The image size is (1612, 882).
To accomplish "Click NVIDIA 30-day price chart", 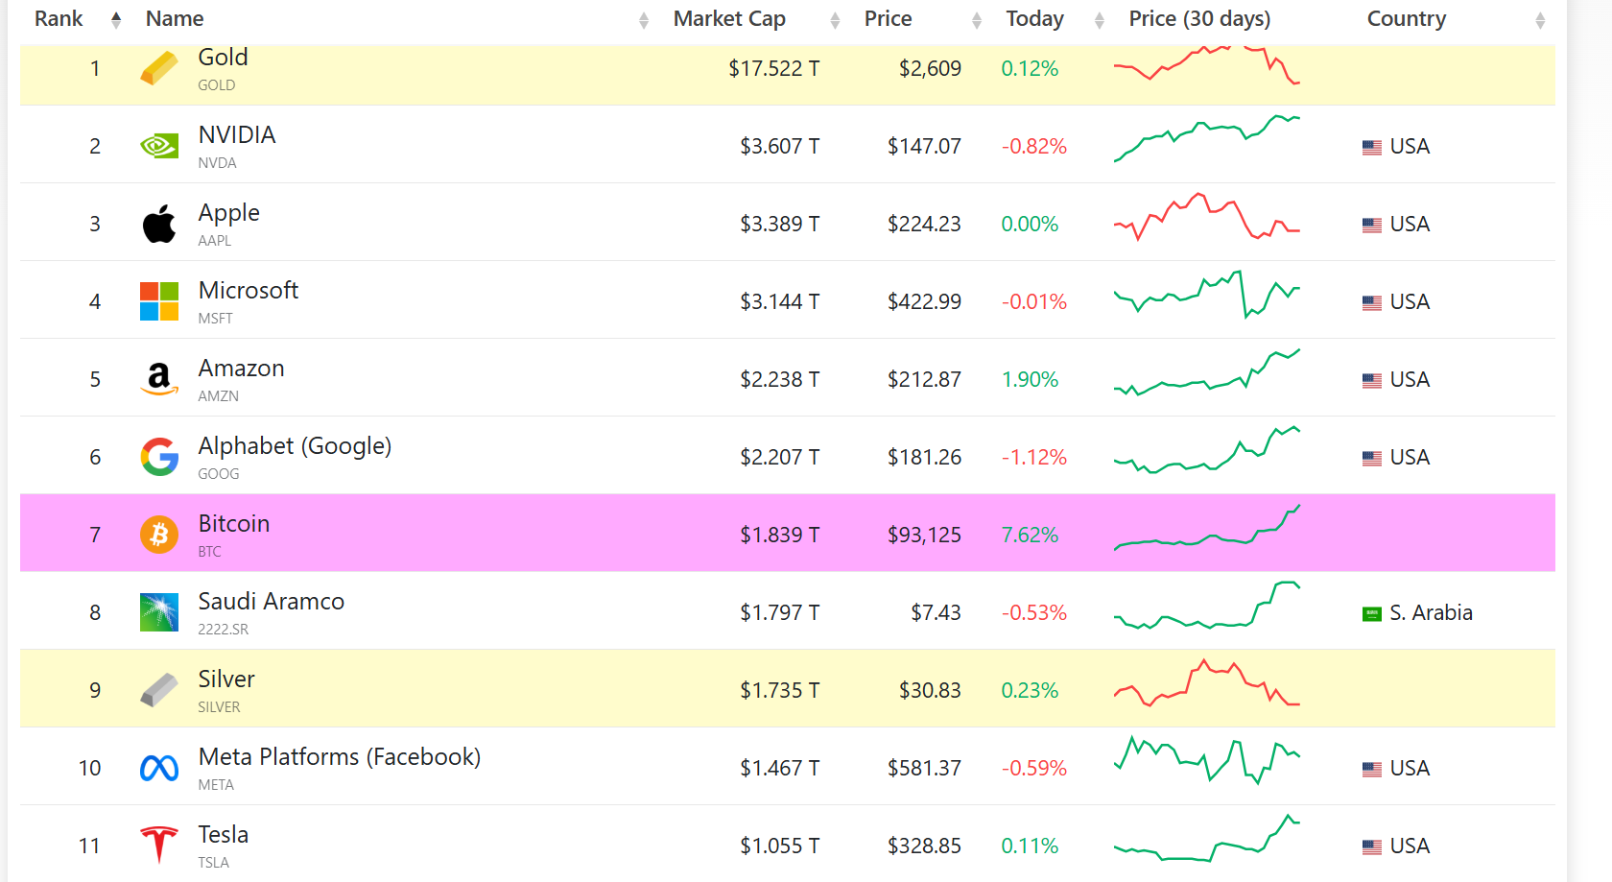I will pyautogui.click(x=1207, y=139).
